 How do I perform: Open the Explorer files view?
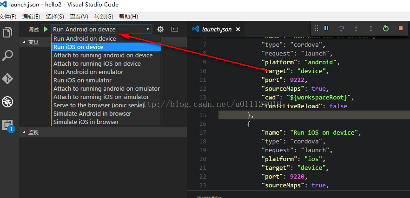click(7, 32)
